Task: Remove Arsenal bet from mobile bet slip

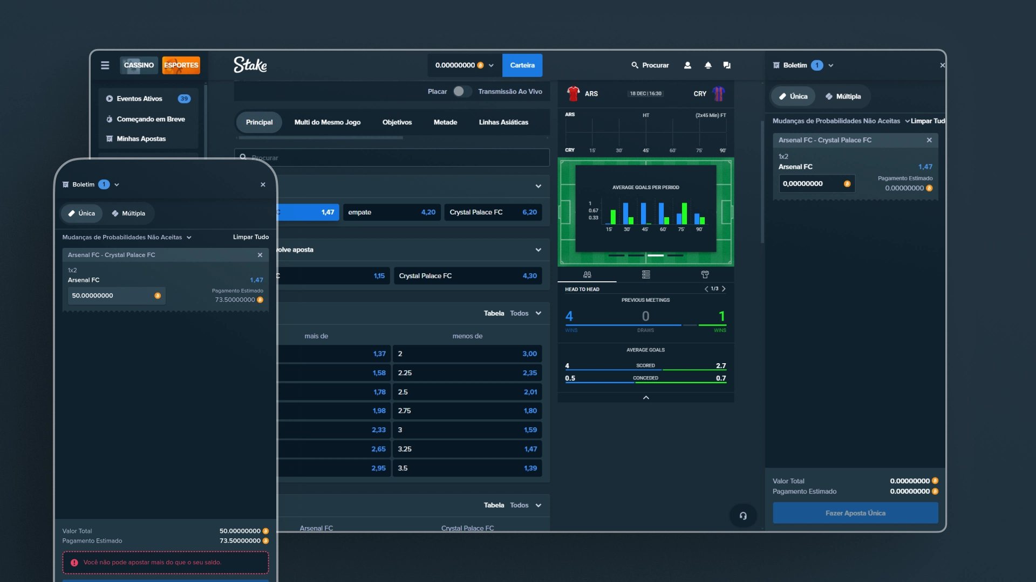Action: coord(260,255)
